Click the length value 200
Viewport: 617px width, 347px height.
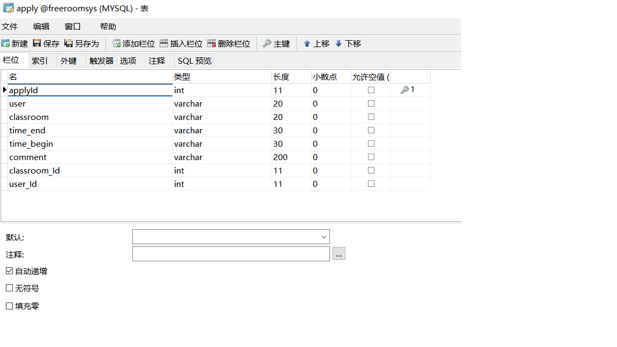(291, 157)
